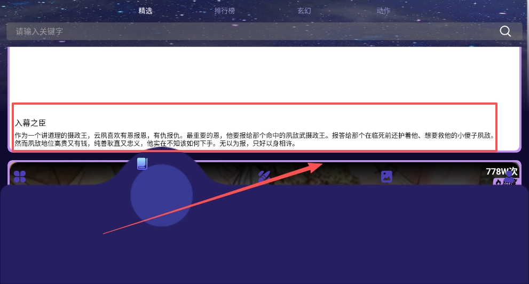Screen dimensions: 529x284
Task: Select the book icon in the bottom navigation
Action: [142, 163]
